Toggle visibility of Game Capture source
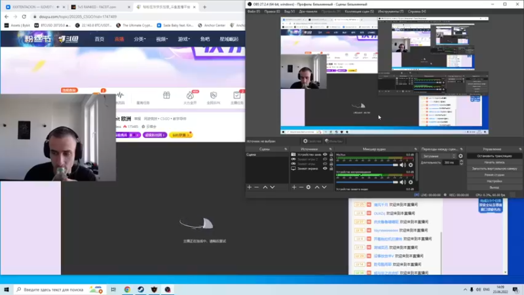The width and height of the screenshot is (524, 295). tap(325, 164)
